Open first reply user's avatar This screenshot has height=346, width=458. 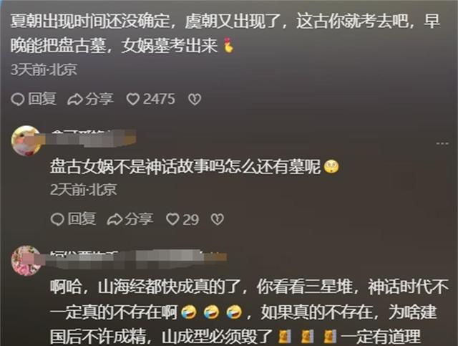point(26,140)
